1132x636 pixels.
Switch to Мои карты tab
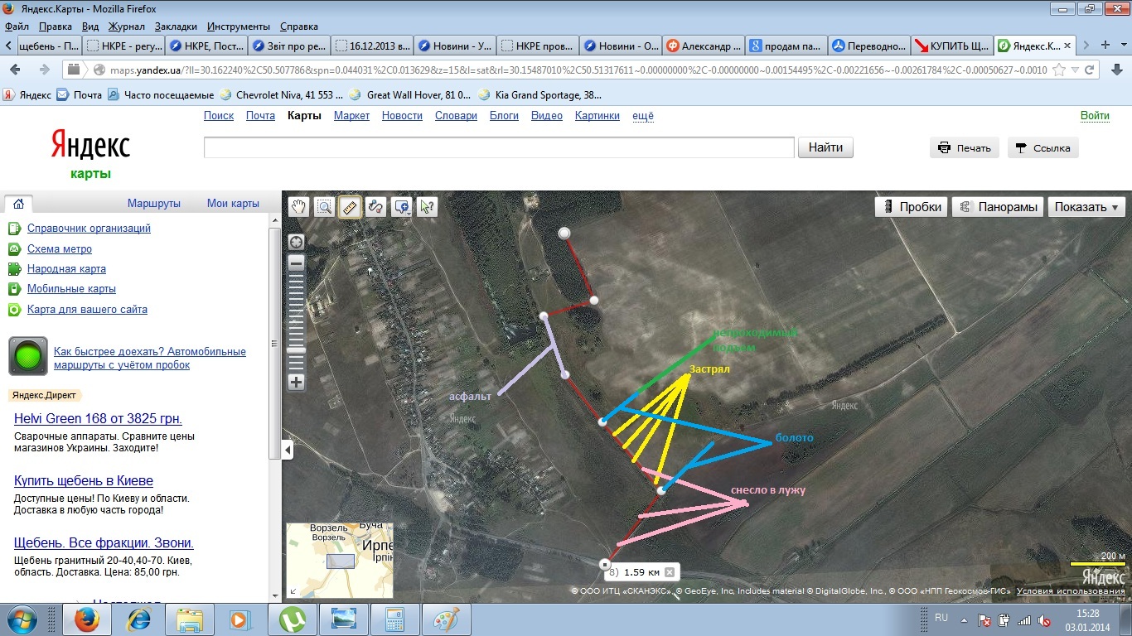click(233, 204)
